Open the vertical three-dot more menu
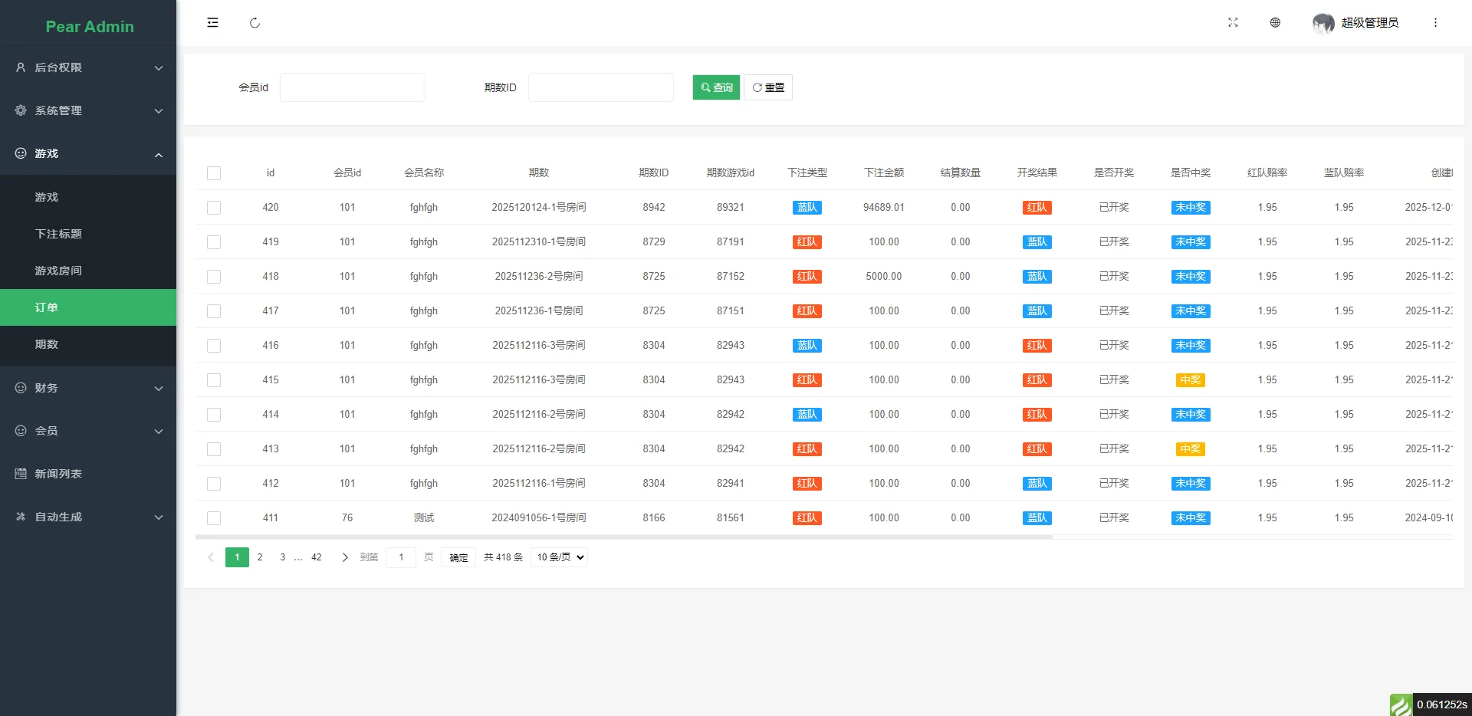The image size is (1472, 716). point(1435,23)
